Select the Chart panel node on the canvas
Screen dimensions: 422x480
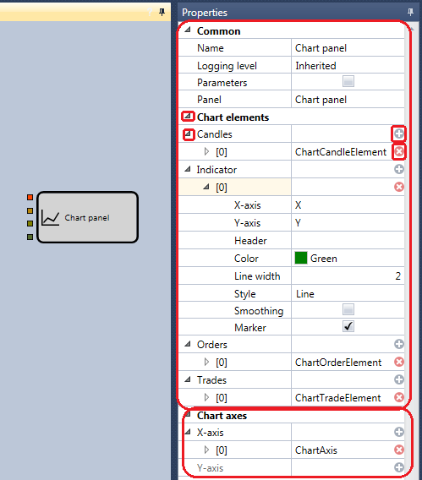pos(88,217)
